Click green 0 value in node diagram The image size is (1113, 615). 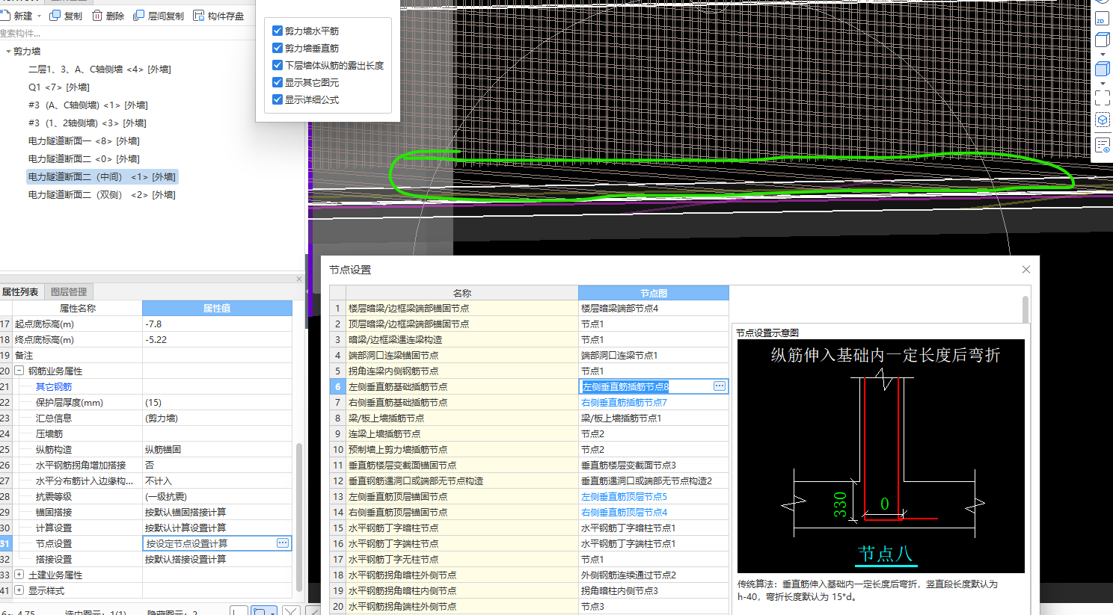884,504
